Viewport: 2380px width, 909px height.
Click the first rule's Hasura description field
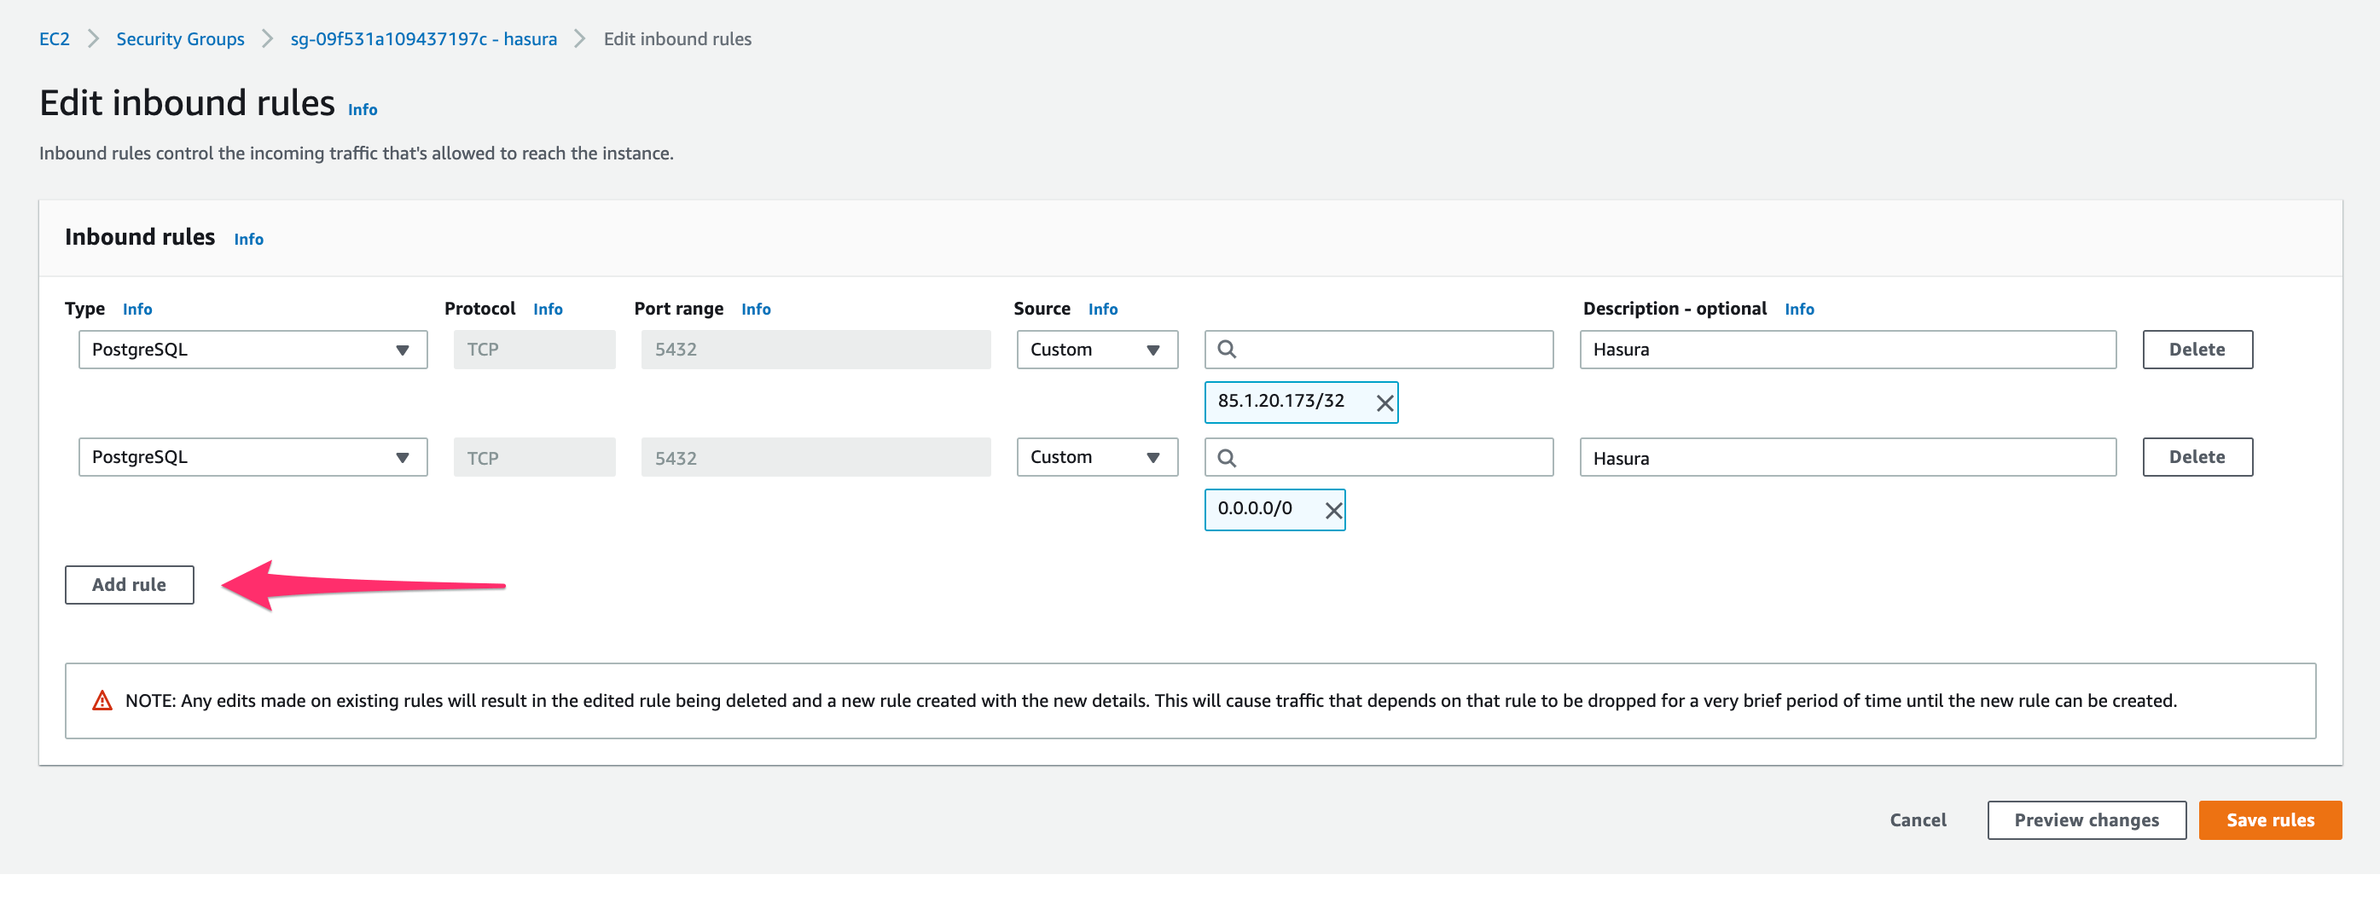[1848, 350]
